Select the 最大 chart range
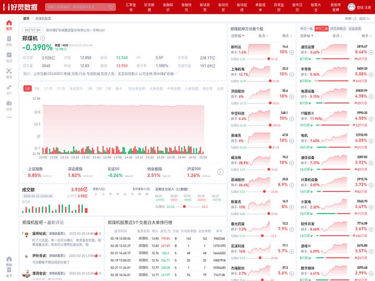 [x=119, y=88]
